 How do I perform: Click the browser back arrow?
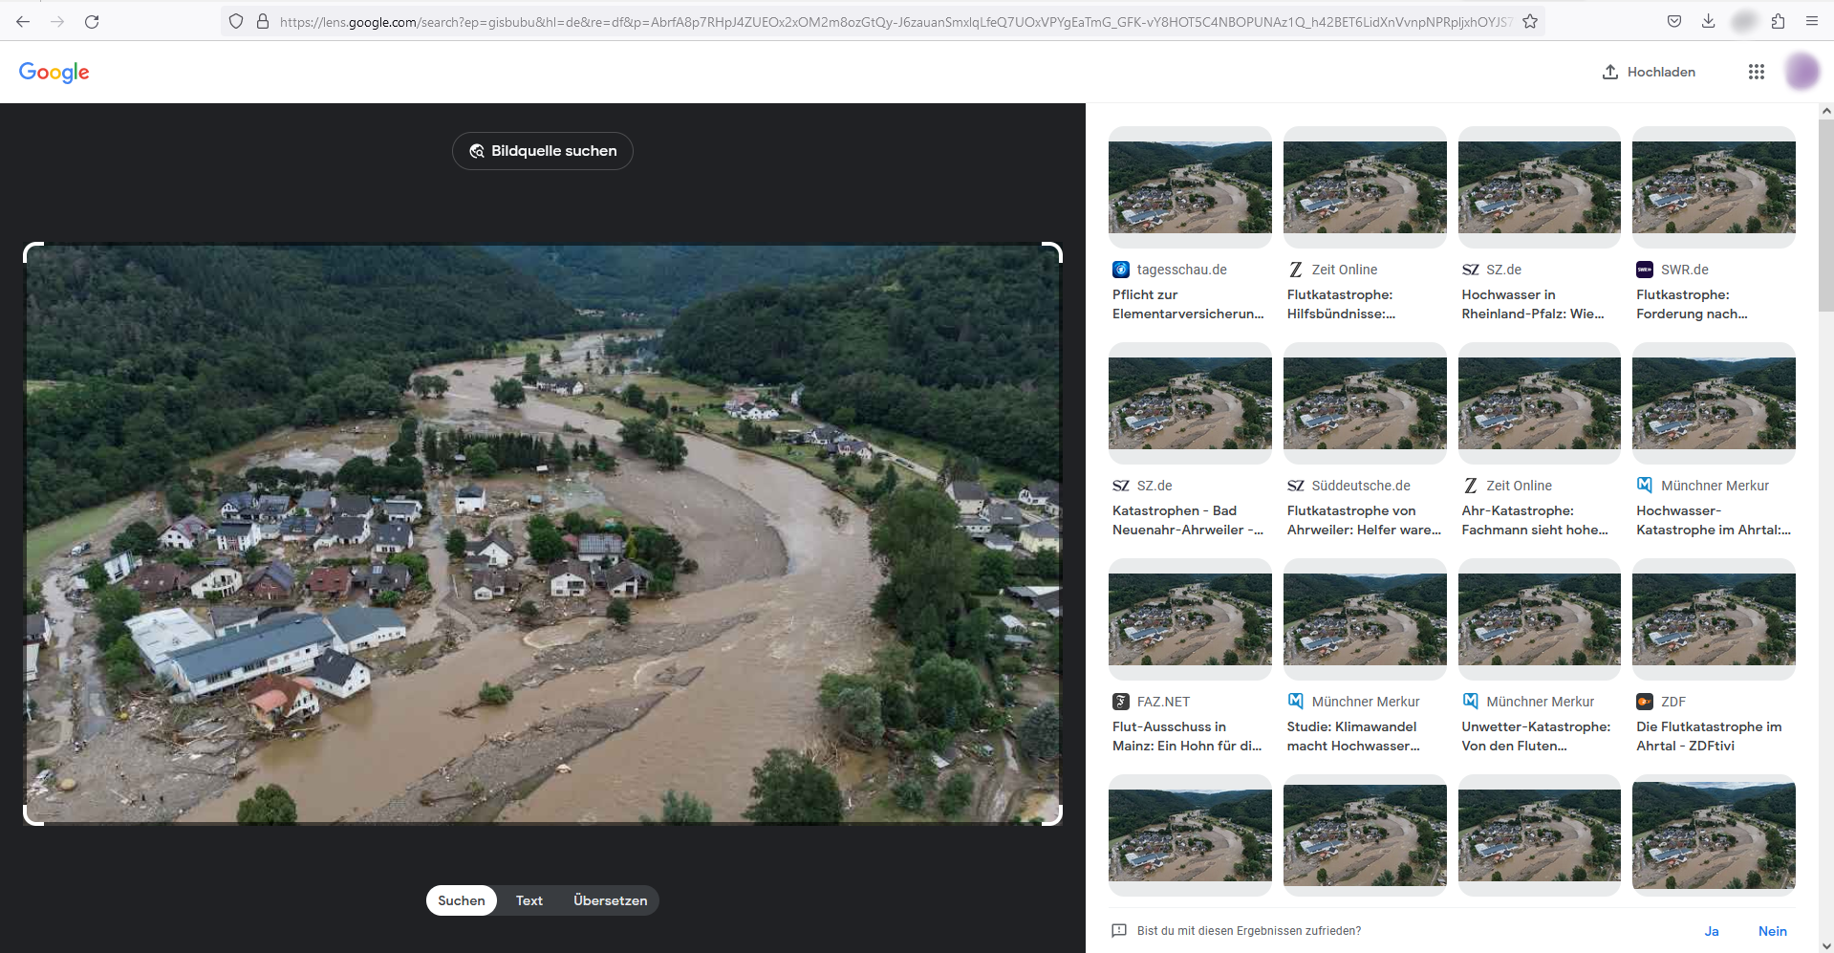(x=23, y=21)
